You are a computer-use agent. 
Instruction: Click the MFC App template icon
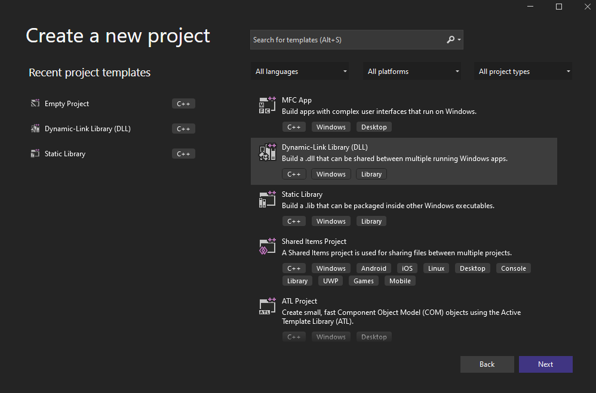(x=267, y=105)
